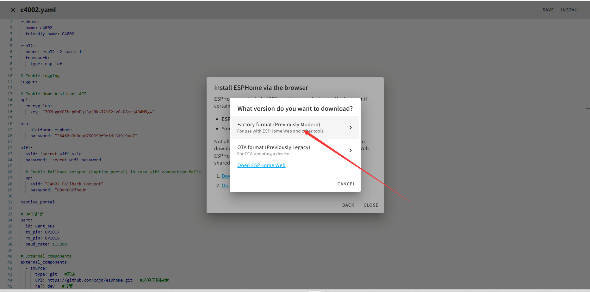This screenshot has height=292, width=590.
Task: Place cursor on the OTA password string
Action: (96, 136)
